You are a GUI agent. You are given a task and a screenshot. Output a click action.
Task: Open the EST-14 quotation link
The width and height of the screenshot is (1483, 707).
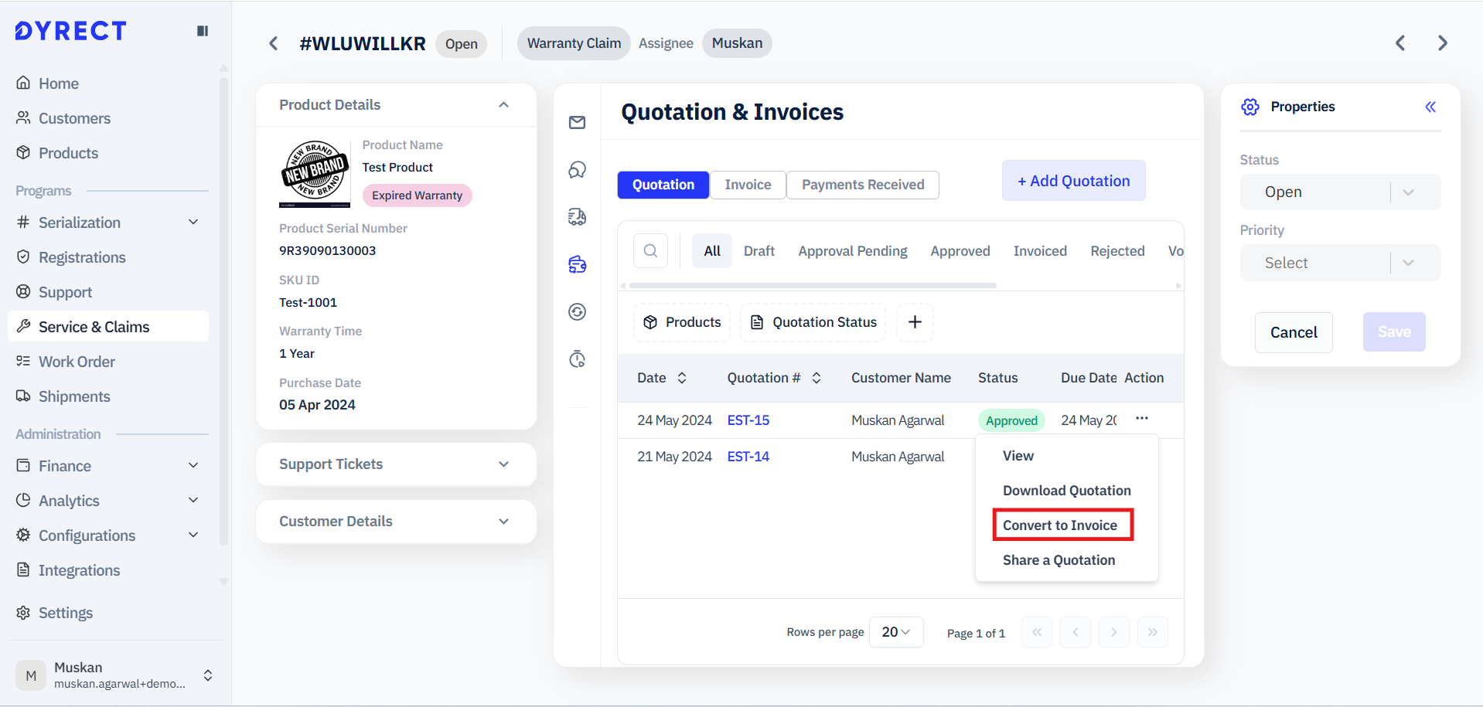[748, 457]
